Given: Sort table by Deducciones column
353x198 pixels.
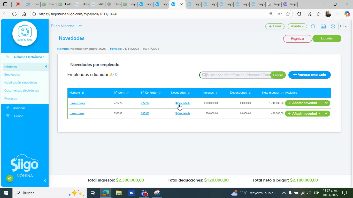Looking at the screenshot, I should point(250,93).
